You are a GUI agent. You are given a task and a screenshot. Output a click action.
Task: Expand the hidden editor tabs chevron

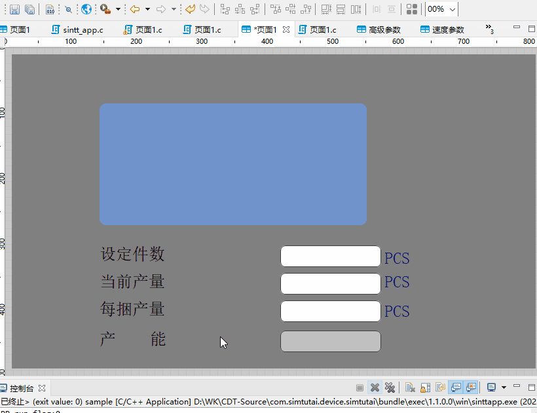pyautogui.click(x=490, y=29)
